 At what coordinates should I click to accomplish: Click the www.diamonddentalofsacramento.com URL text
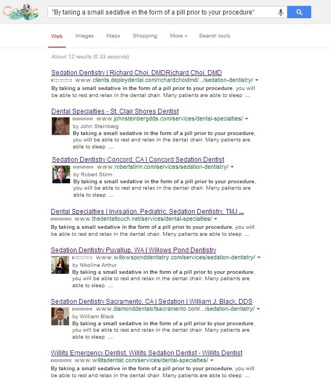[x=175, y=309]
